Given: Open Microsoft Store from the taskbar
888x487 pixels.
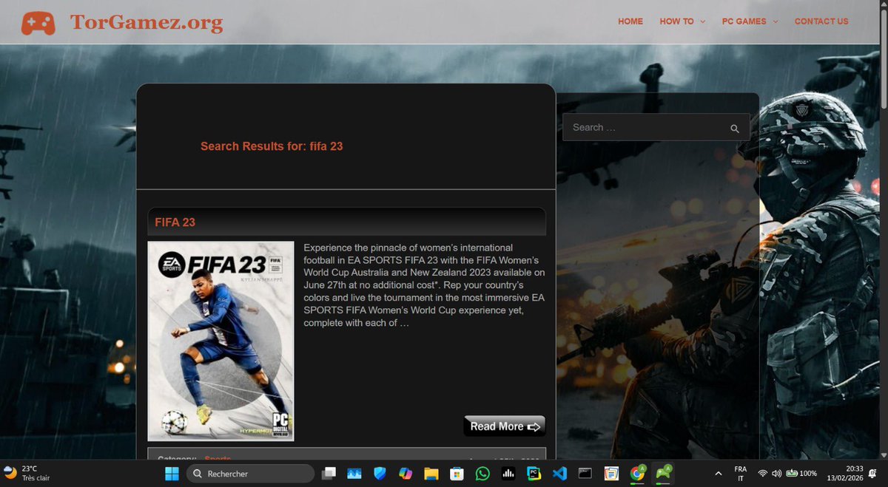Looking at the screenshot, I should tap(457, 474).
